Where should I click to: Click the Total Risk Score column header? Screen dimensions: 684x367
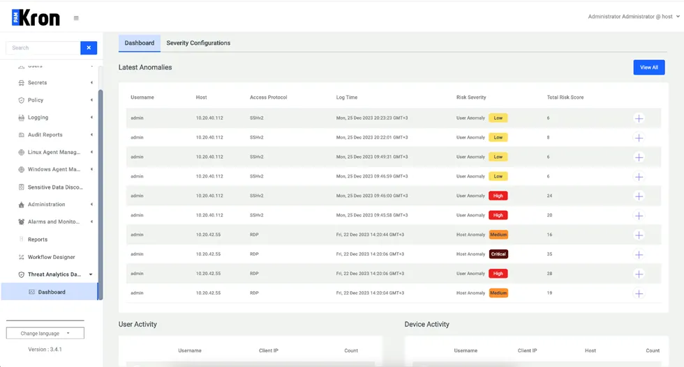(x=565, y=97)
